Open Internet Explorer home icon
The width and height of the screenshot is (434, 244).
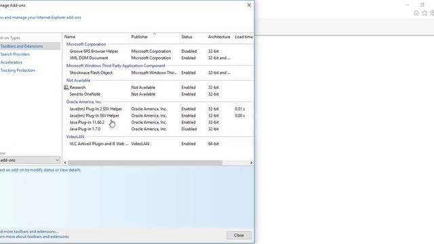tap(416, 13)
